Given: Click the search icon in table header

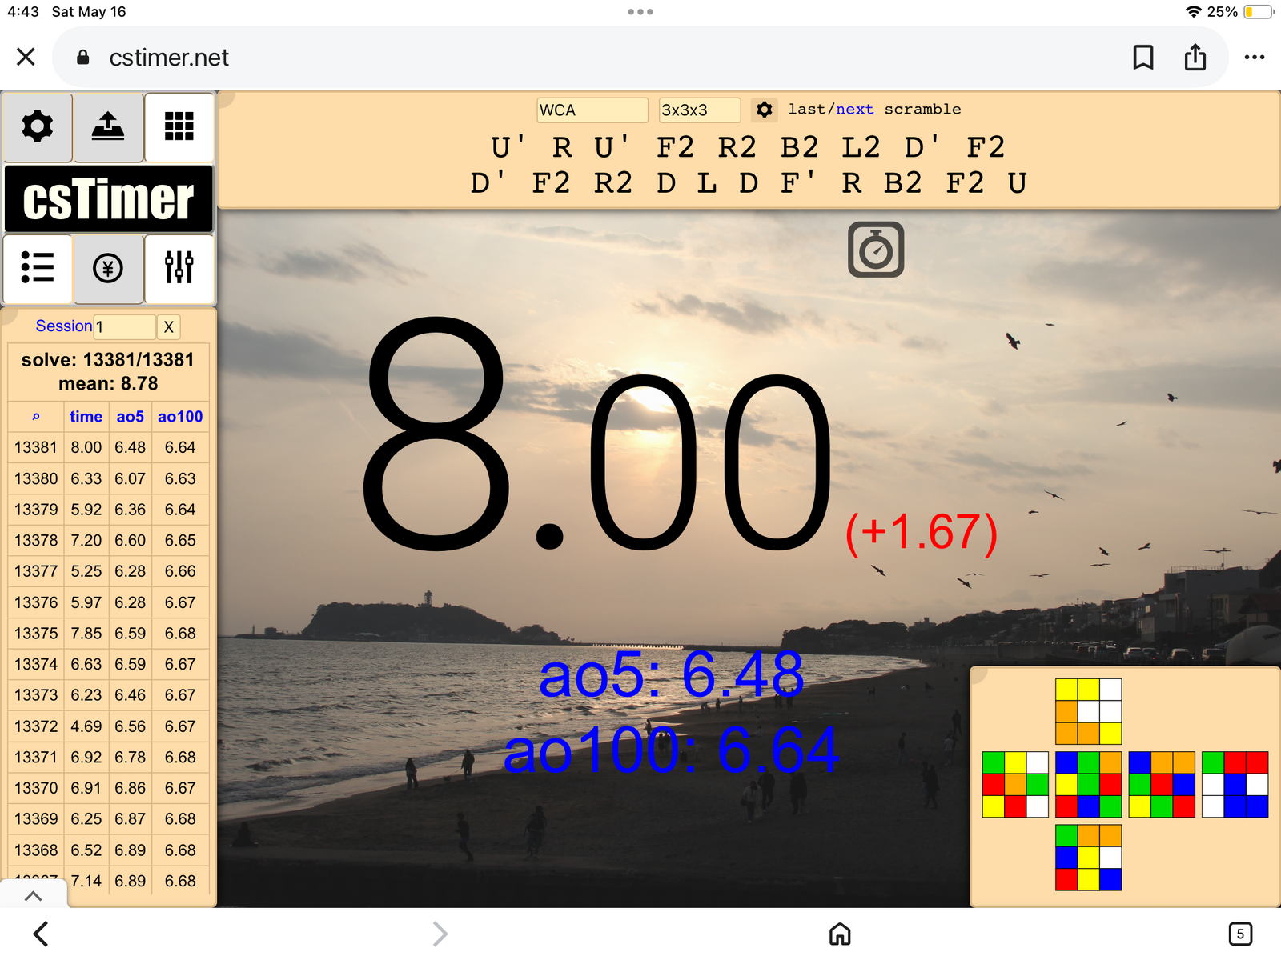Looking at the screenshot, I should (36, 417).
